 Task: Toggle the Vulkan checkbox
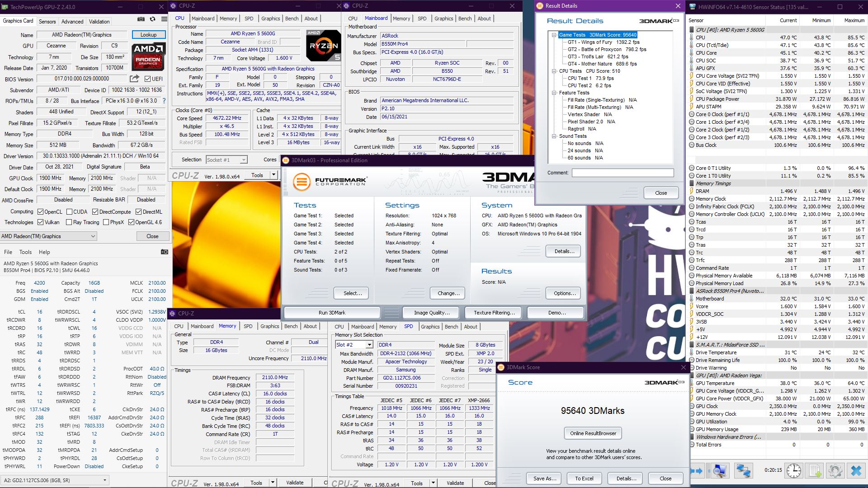coord(41,222)
